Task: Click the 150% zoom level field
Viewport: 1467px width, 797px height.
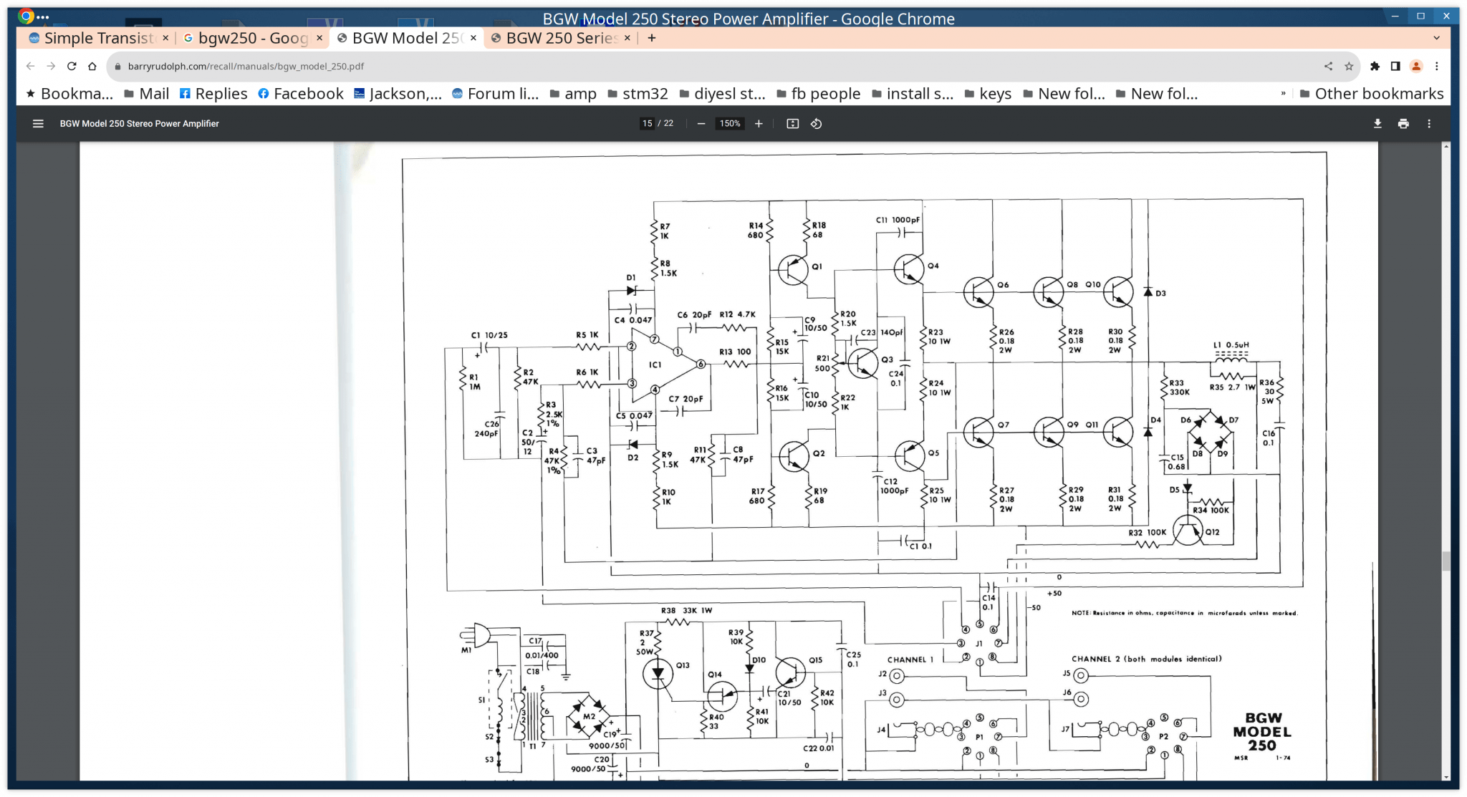Action: pyautogui.click(x=730, y=124)
